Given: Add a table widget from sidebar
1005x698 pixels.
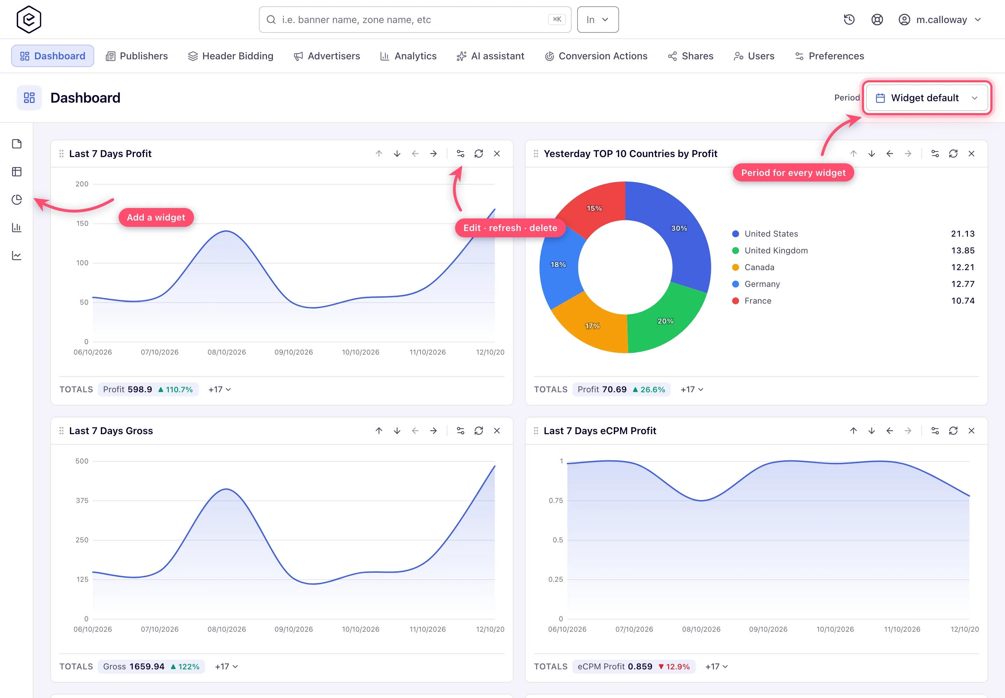Looking at the screenshot, I should [x=17, y=172].
